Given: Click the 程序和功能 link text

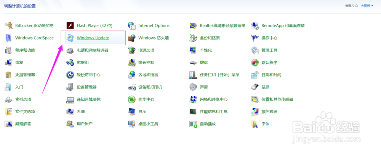Looking at the screenshot, I should pos(25,51).
